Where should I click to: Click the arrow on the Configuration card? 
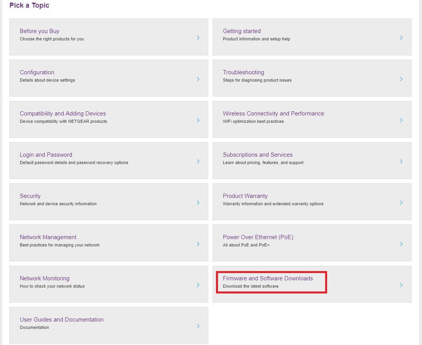pyautogui.click(x=198, y=79)
